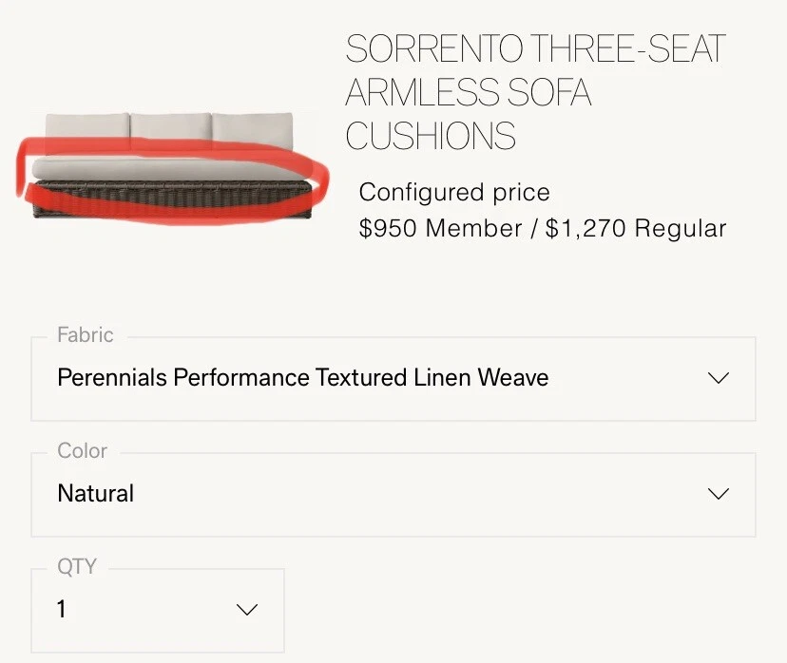787x663 pixels.
Task: Open the quantity dropdown showing 1
Action: pyautogui.click(x=158, y=611)
